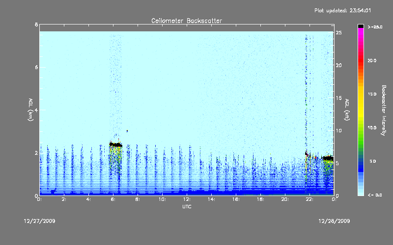This screenshot has height=245, width=393.
Task: Click the 2 km tick label on the left axis
Action: [36, 153]
